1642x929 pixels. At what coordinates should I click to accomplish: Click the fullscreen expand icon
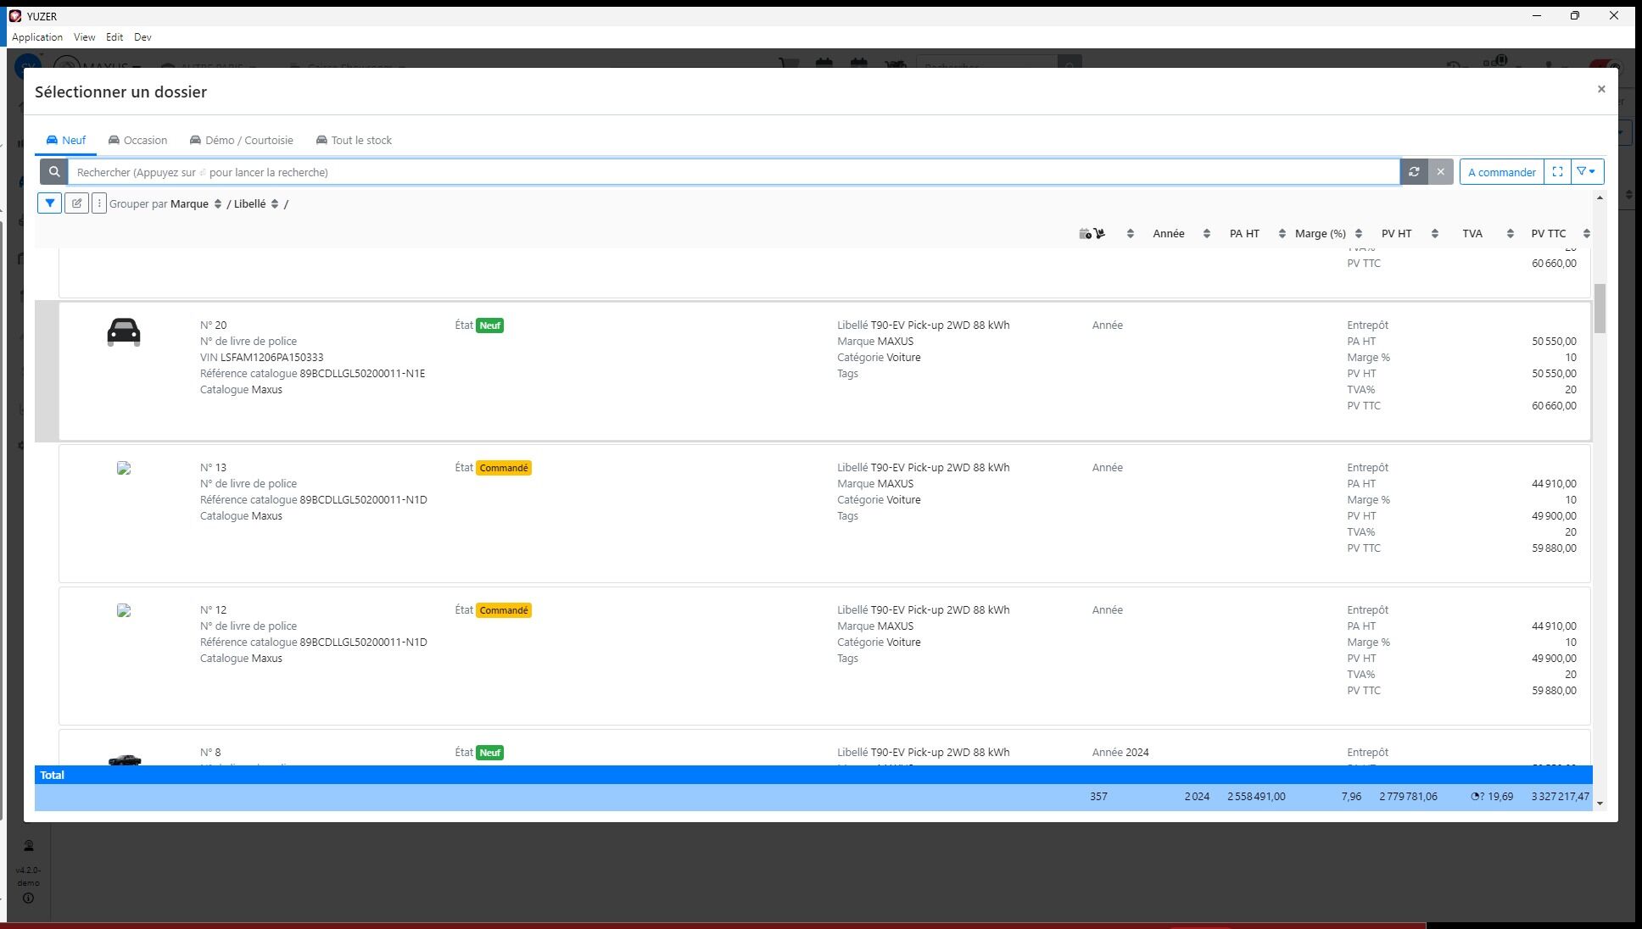1557,172
